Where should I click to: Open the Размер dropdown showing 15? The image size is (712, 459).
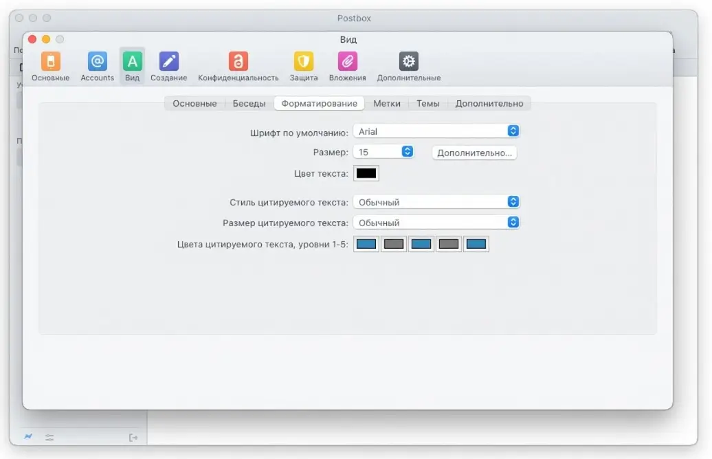[383, 152]
